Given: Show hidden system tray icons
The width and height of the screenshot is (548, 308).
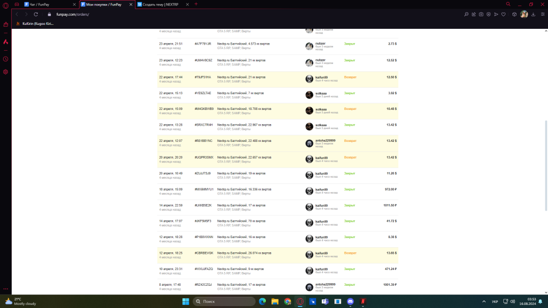Looking at the screenshot, I should click(484, 301).
